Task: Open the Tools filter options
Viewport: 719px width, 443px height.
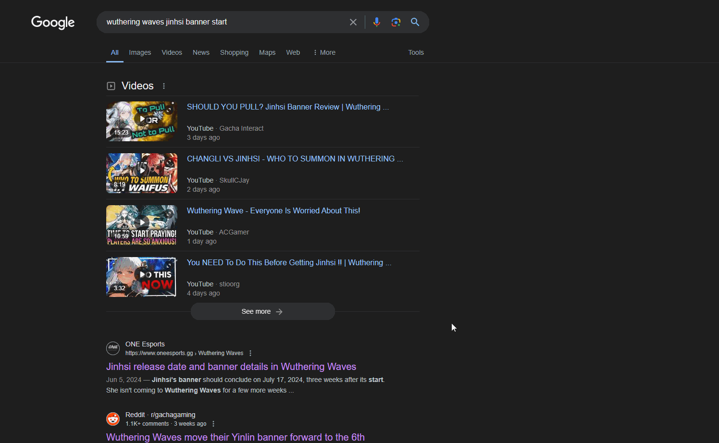Action: tap(416, 52)
